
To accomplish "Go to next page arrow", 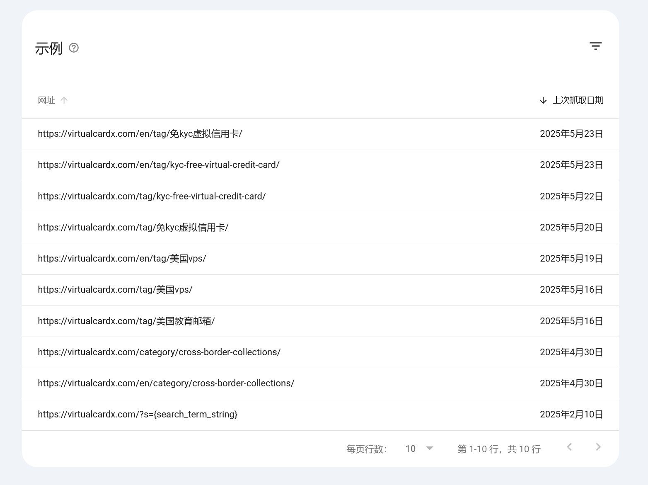I will tap(598, 447).
